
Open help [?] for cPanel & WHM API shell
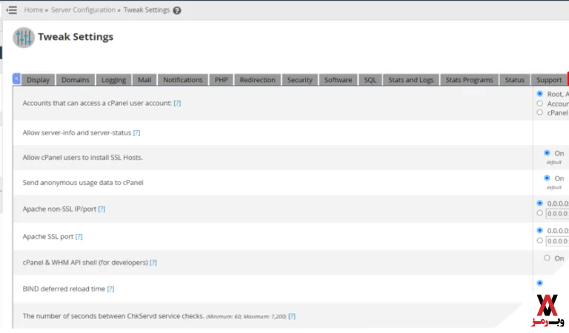[153, 263]
